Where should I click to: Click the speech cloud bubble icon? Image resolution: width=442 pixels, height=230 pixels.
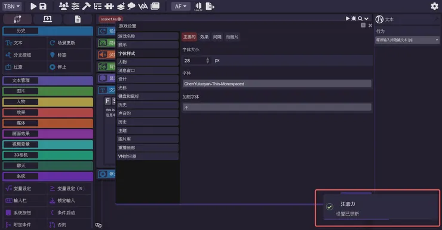pos(131,6)
